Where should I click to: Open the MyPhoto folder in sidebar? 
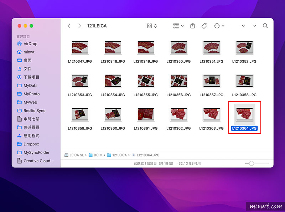coord(28,94)
